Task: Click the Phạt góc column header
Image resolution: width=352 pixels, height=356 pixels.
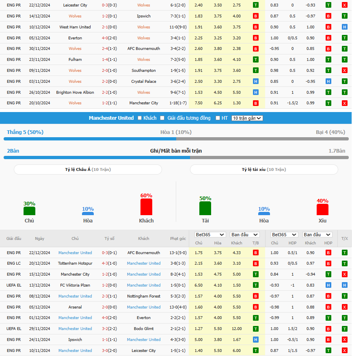Action: coord(178,238)
